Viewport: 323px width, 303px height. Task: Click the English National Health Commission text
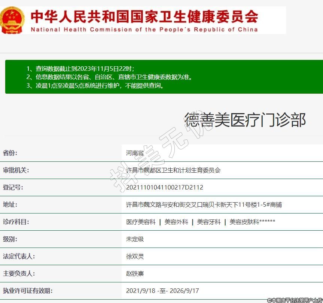(x=144, y=29)
